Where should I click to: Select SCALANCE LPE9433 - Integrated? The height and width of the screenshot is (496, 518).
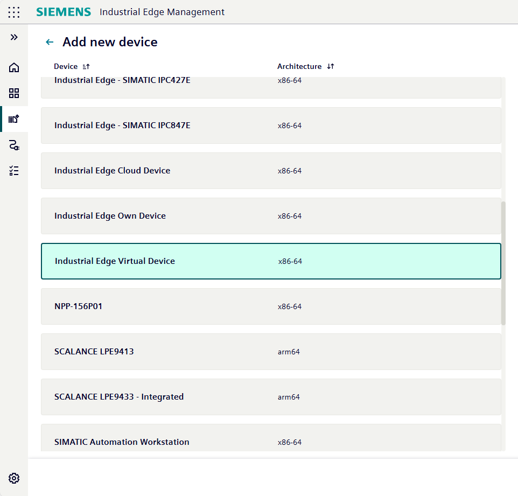tap(271, 397)
